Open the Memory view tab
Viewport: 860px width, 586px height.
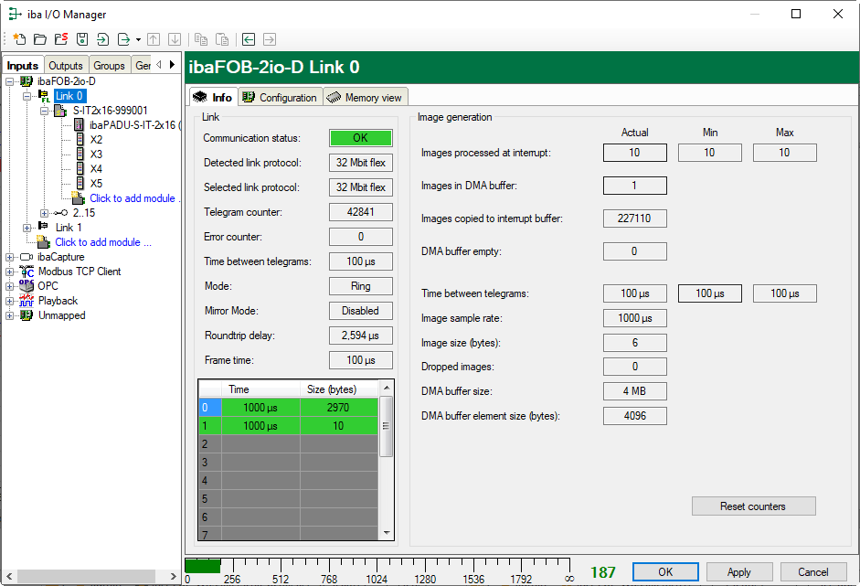point(365,97)
